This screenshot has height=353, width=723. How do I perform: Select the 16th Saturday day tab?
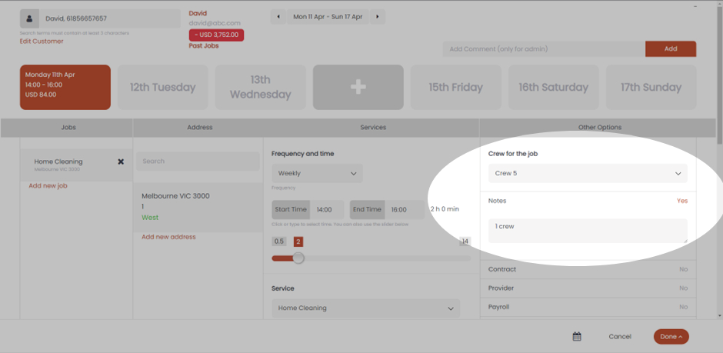553,87
